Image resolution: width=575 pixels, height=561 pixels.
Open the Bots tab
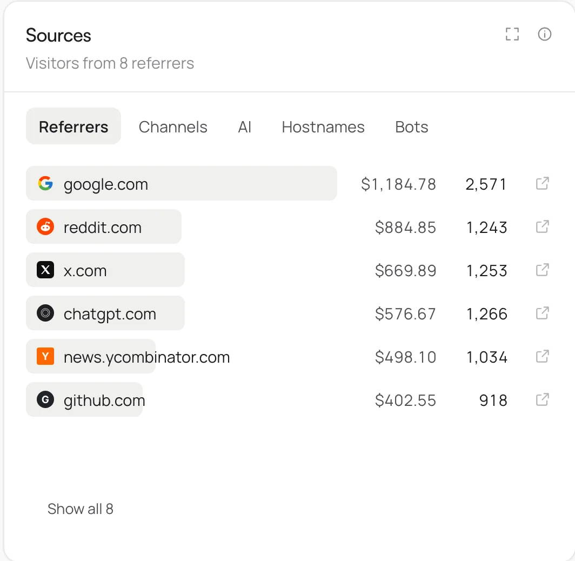411,127
